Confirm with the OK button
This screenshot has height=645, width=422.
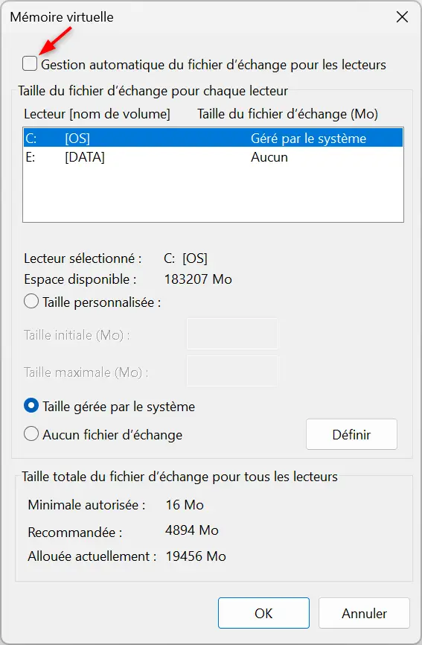pos(263,613)
